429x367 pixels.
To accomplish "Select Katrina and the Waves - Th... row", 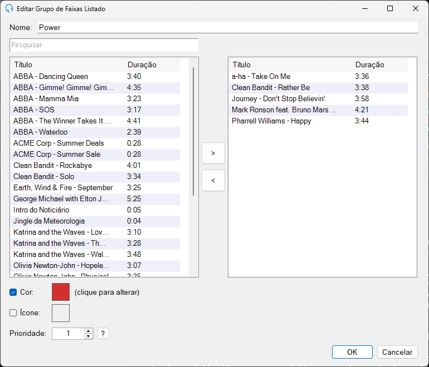I will (95, 244).
